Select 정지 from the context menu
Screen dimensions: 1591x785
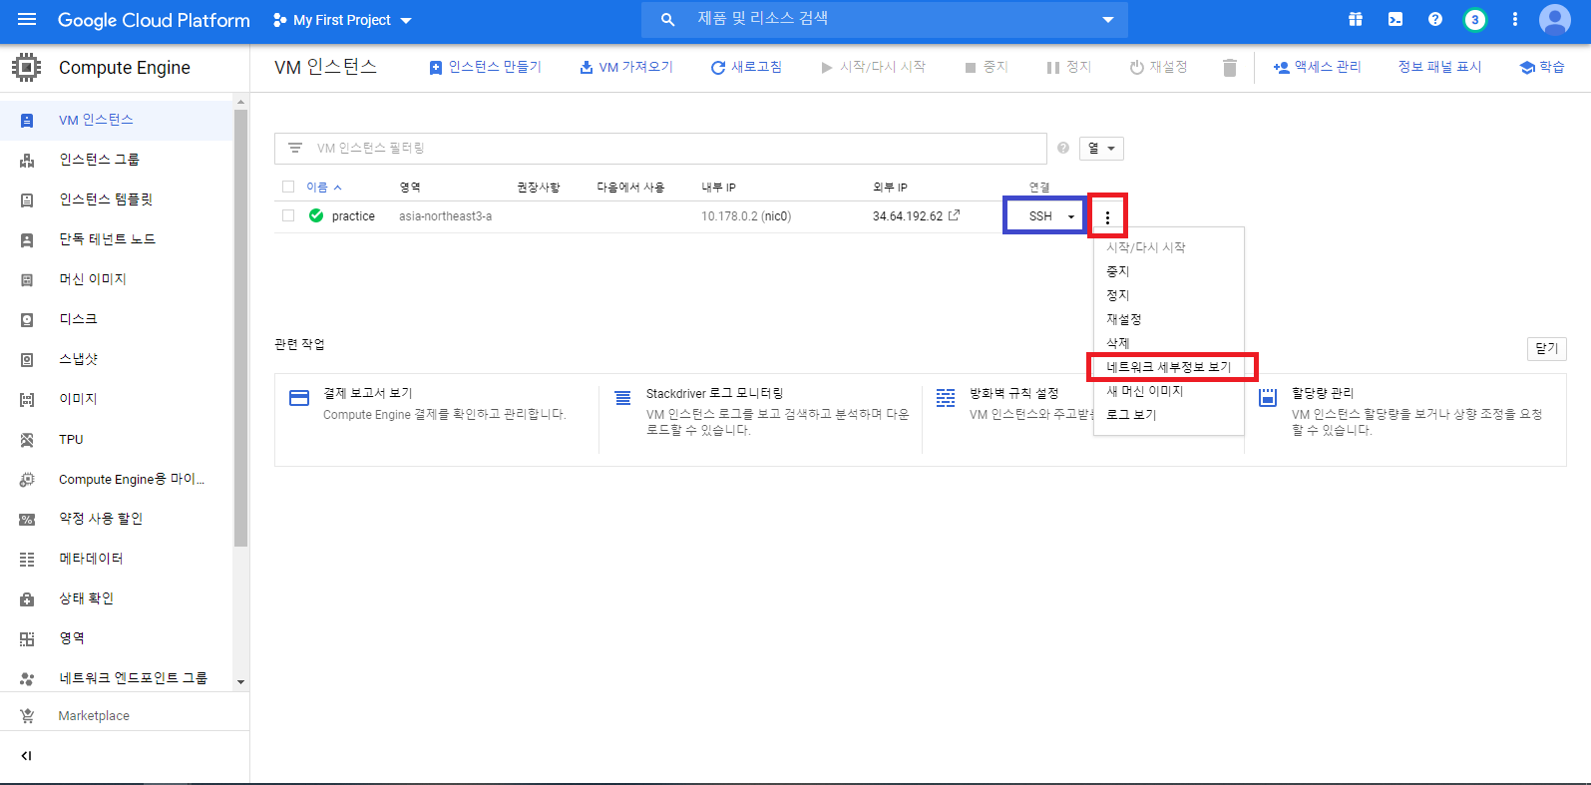coord(1118,295)
